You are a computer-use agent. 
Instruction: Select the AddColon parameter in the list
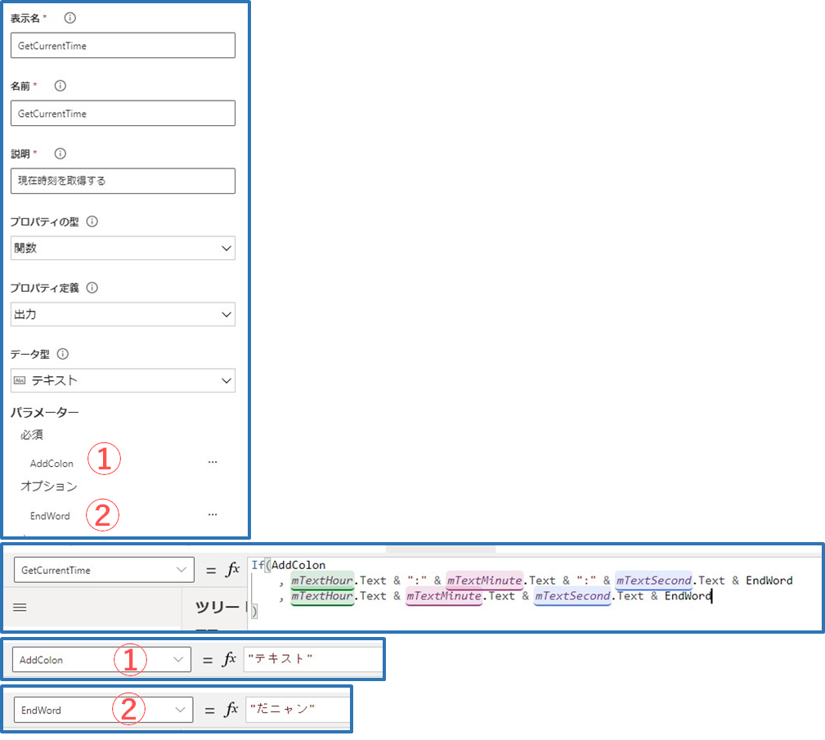[52, 464]
